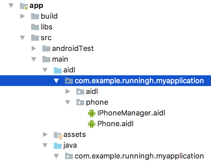211x163 pixels.
Task: Expand the inner aidl package arrow
Action: point(68,91)
